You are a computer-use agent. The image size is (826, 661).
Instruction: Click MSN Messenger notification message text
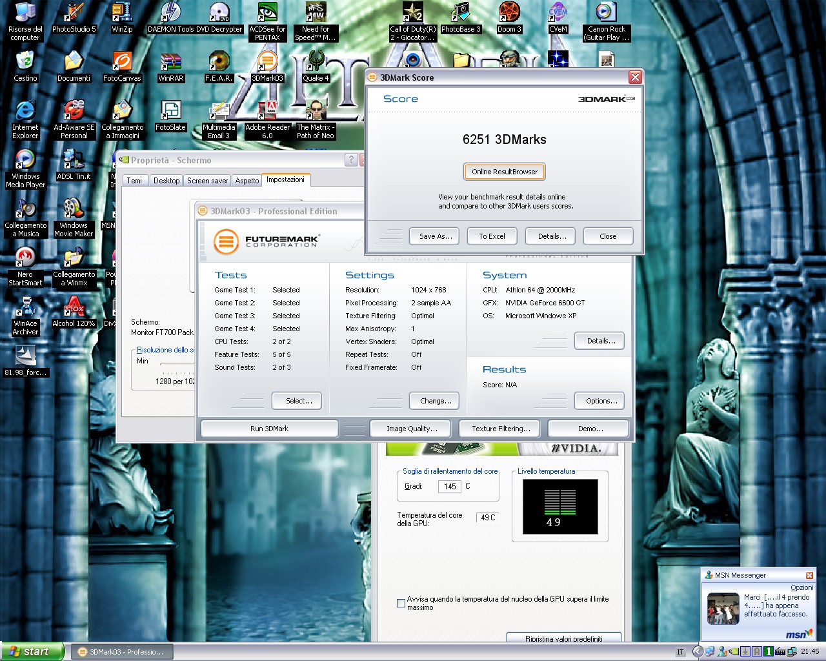click(776, 605)
